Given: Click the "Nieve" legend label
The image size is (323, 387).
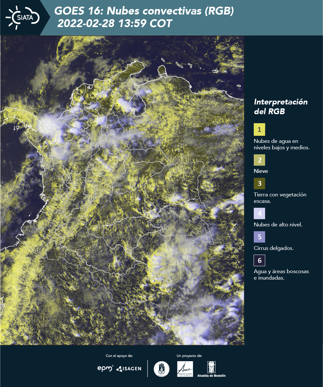Looking at the screenshot, I should pyautogui.click(x=261, y=171).
